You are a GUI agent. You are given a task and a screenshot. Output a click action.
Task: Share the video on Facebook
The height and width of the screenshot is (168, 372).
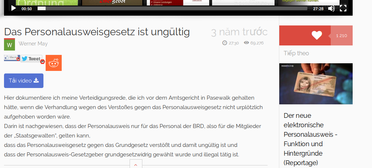pyautogui.click(x=11, y=58)
